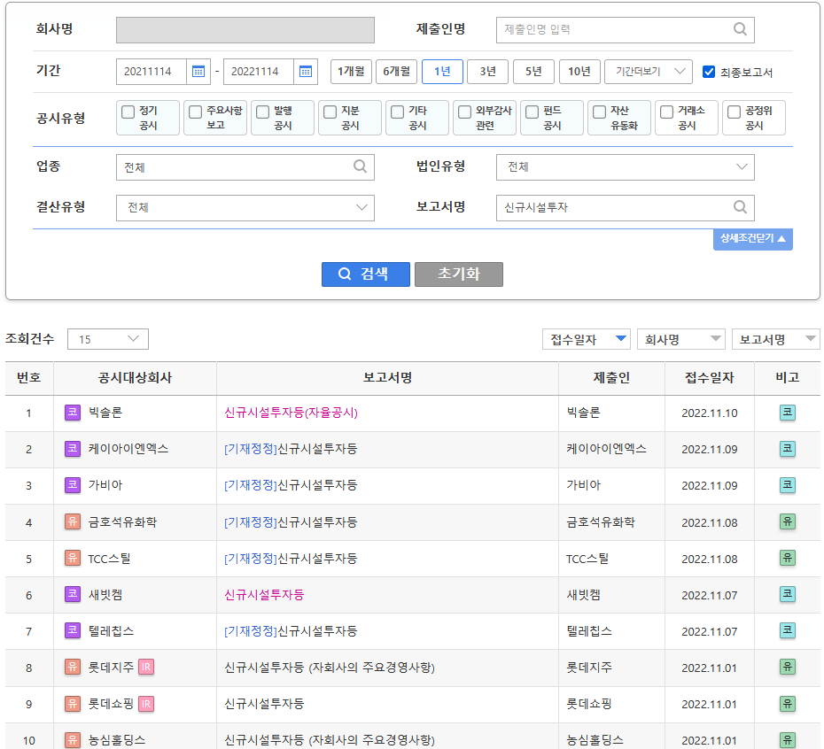
Task: Sort results by 회사명
Action: (681, 339)
